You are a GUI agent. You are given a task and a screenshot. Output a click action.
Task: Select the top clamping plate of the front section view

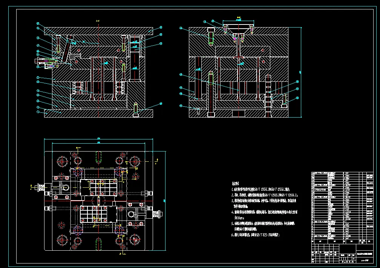99,31
